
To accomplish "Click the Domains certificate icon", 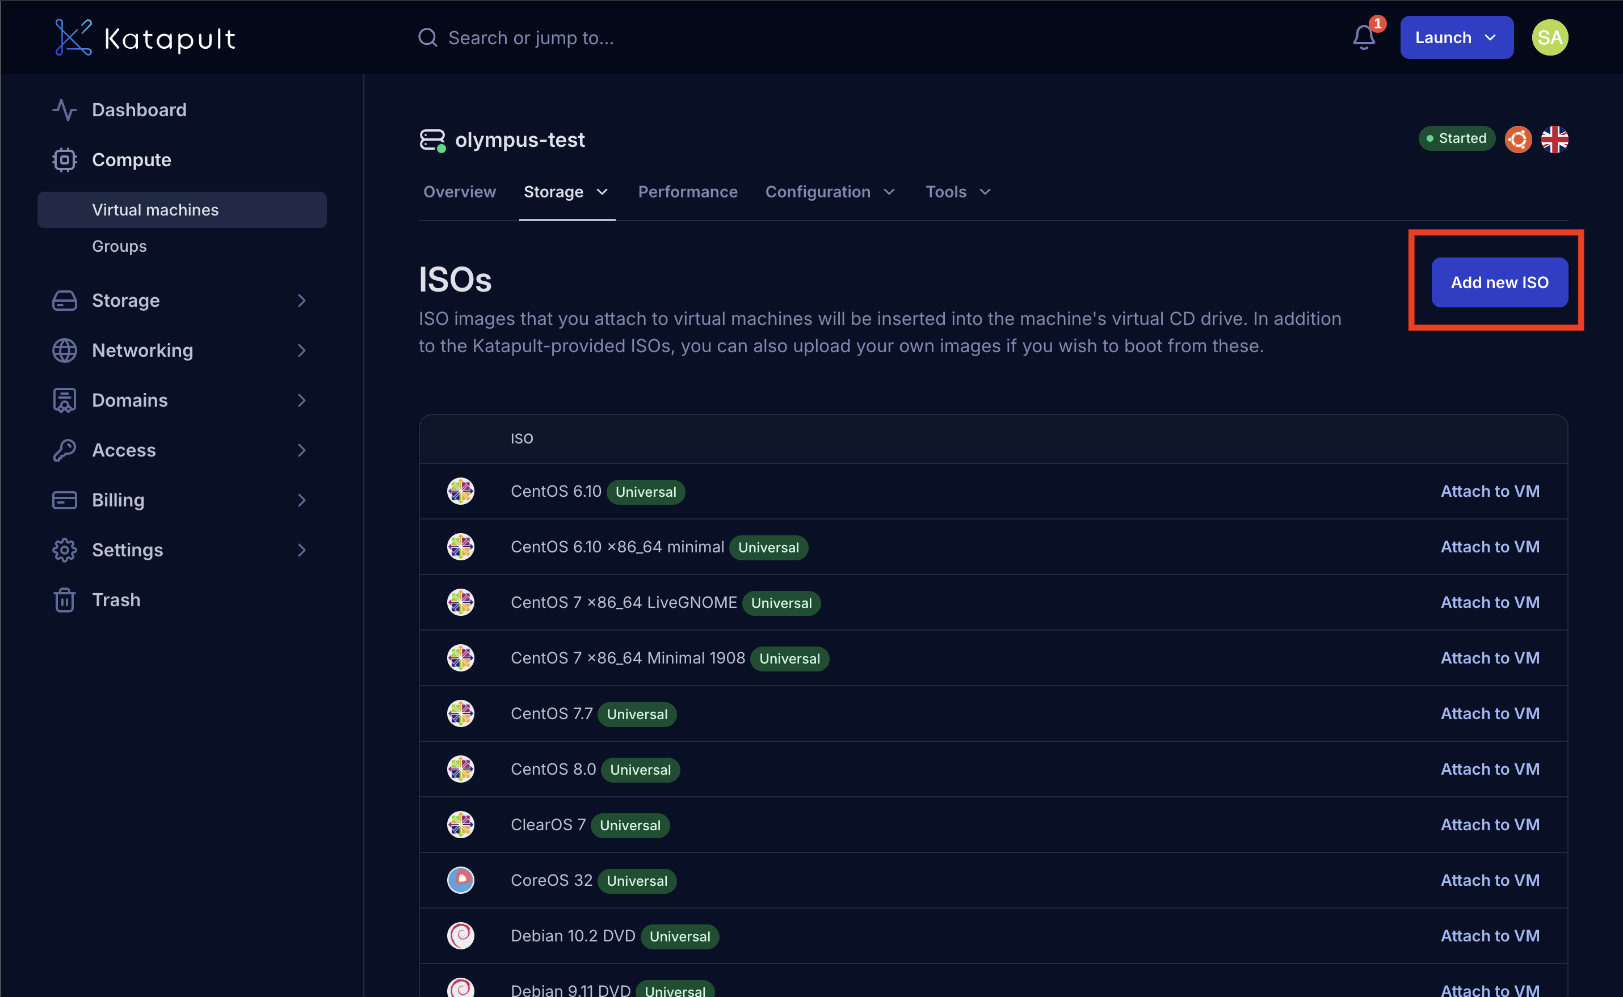I will (x=64, y=400).
